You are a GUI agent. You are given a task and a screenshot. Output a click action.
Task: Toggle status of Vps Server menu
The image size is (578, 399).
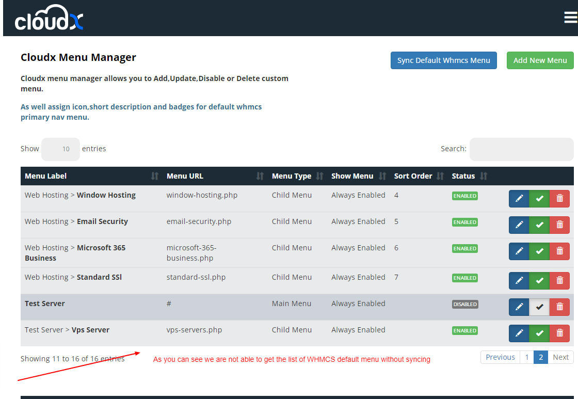pyautogui.click(x=539, y=333)
